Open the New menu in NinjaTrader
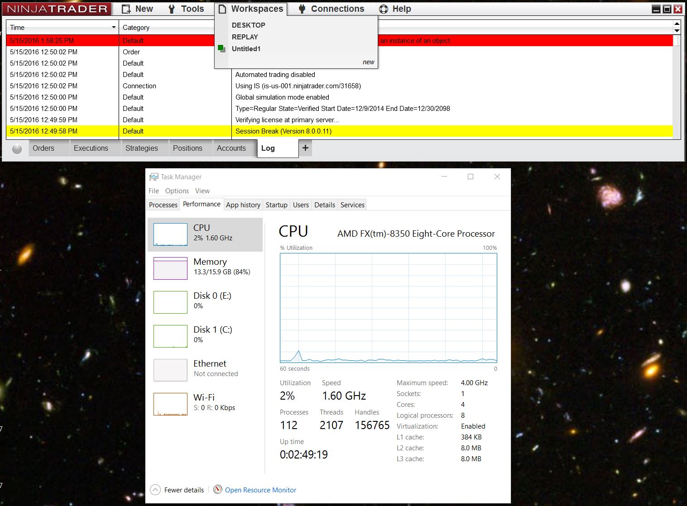Screen dimensions: 687x506 click(x=137, y=9)
